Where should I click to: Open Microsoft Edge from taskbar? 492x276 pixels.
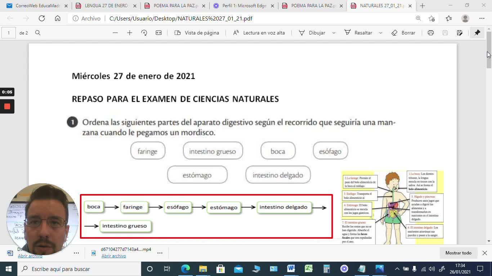pos(185,269)
